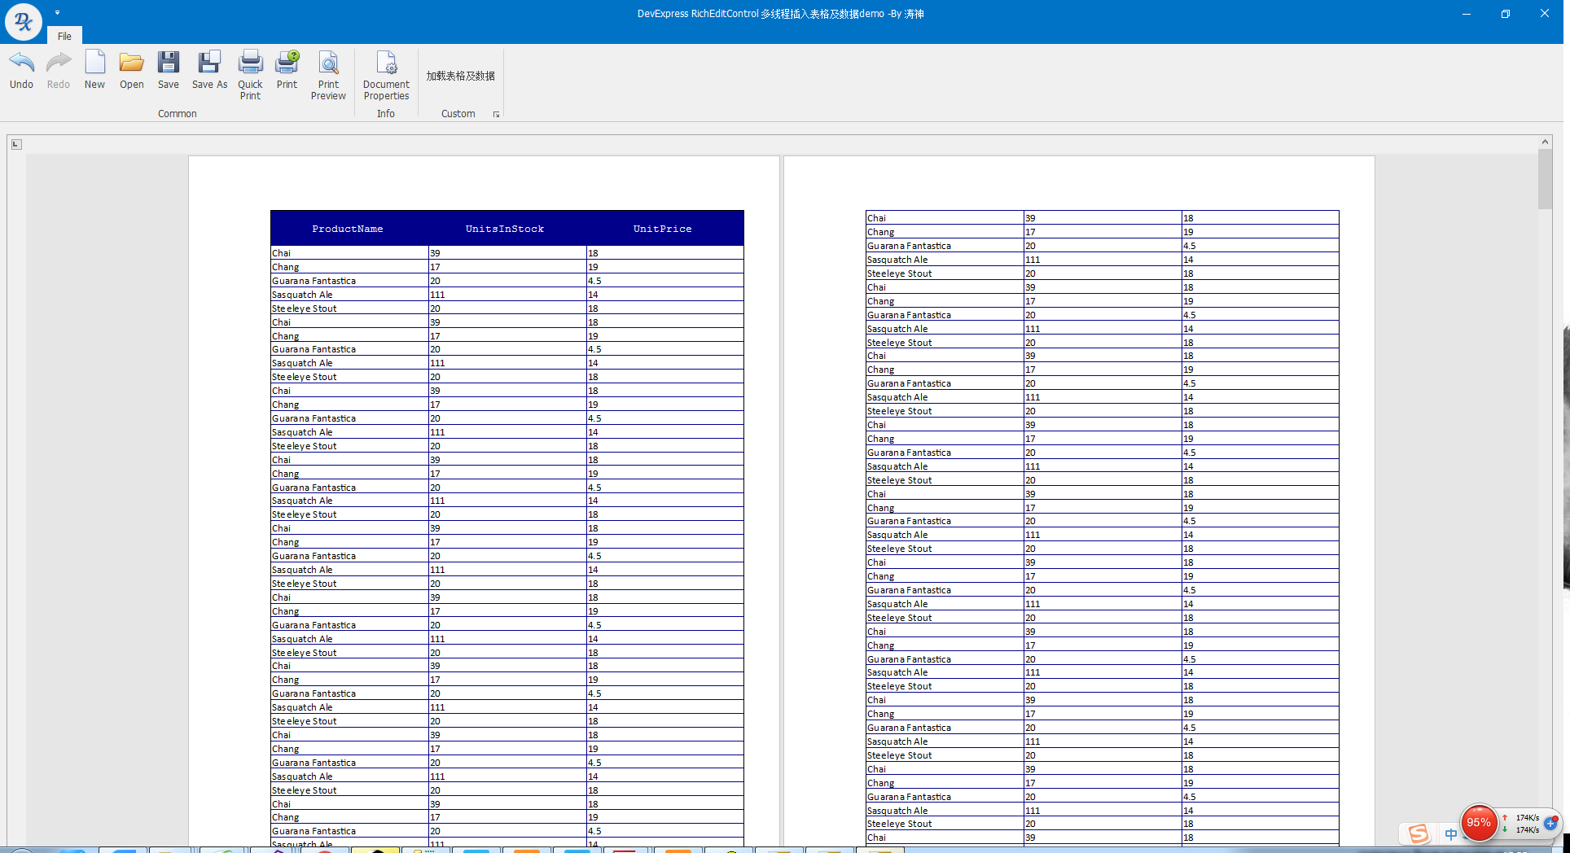Toggle the 中 input method indicator
The height and width of the screenshot is (853, 1570).
point(1450,833)
